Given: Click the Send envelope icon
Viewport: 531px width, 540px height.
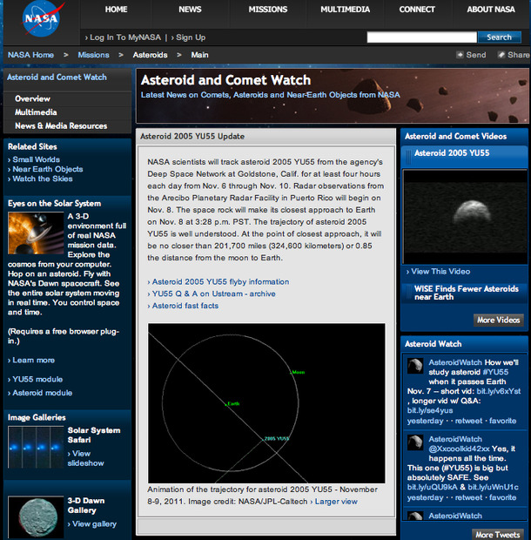Looking at the screenshot, I should pos(460,55).
